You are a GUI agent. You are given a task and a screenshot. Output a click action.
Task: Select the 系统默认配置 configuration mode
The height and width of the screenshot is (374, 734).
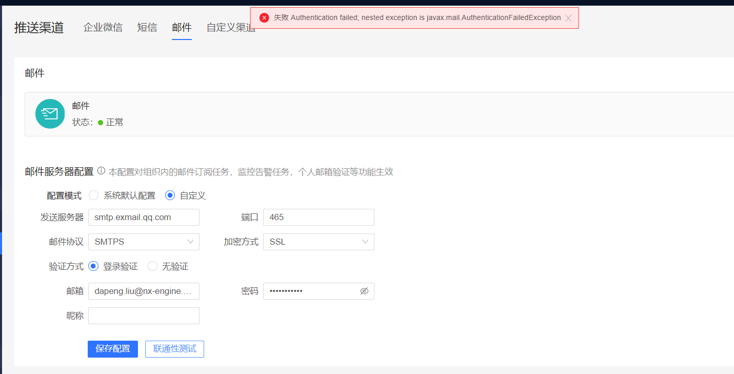click(93, 195)
